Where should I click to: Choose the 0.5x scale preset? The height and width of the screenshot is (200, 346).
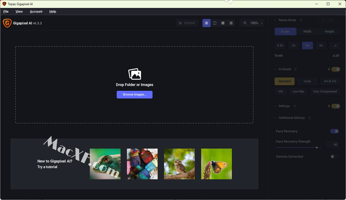click(x=280, y=46)
